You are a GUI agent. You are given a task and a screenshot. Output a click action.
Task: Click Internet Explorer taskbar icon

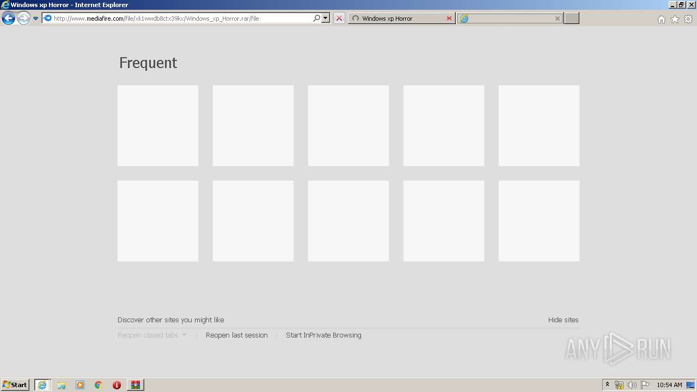(42, 385)
